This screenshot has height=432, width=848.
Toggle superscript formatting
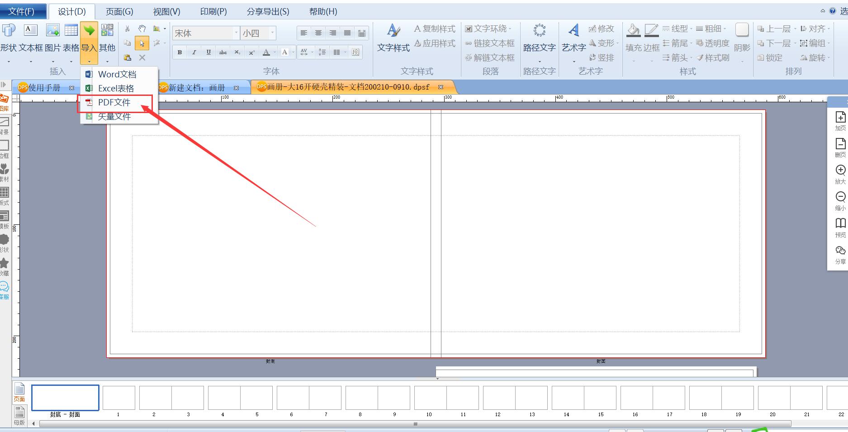pyautogui.click(x=252, y=52)
